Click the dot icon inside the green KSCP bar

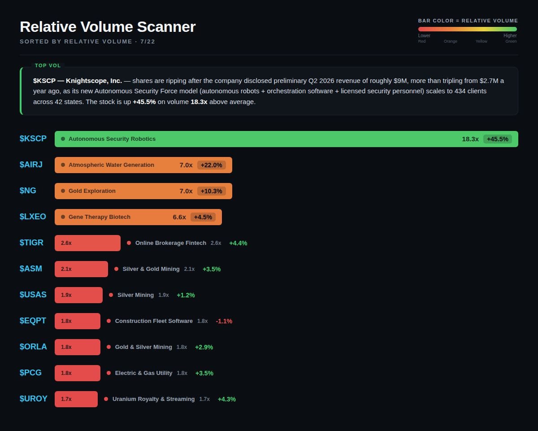[x=63, y=139]
